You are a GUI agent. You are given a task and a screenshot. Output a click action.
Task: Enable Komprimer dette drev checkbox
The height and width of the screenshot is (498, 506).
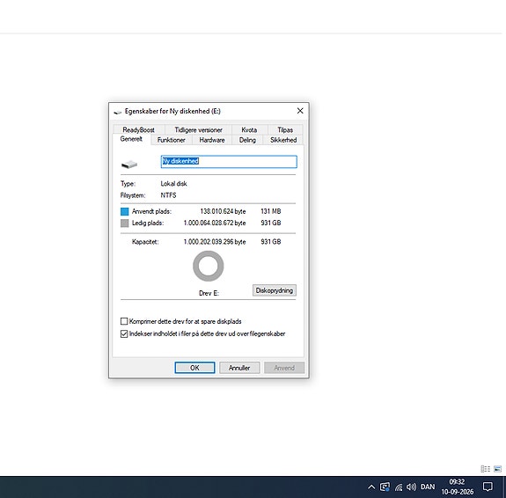[x=124, y=321]
